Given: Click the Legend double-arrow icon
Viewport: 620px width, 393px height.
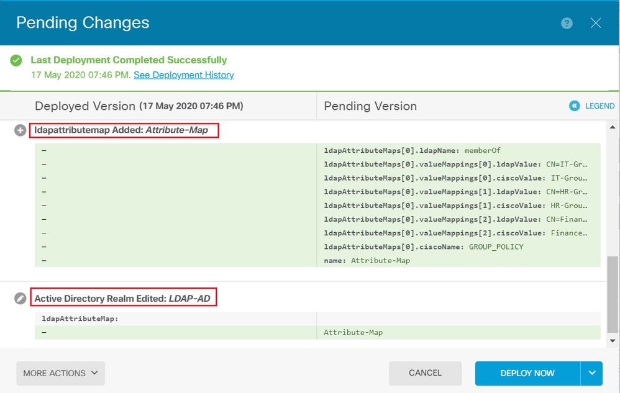Looking at the screenshot, I should point(575,106).
